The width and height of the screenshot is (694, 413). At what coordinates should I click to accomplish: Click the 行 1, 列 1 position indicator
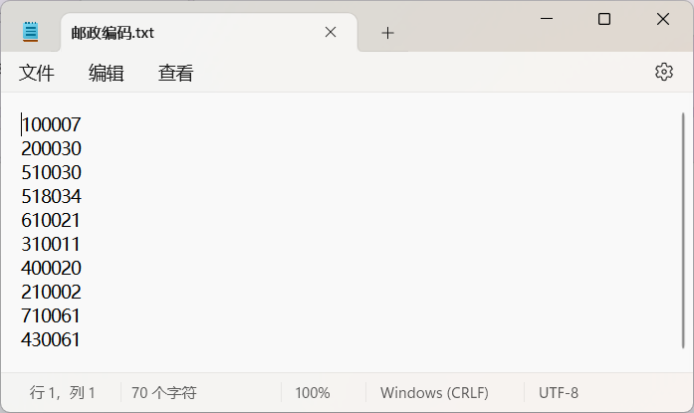click(x=63, y=393)
